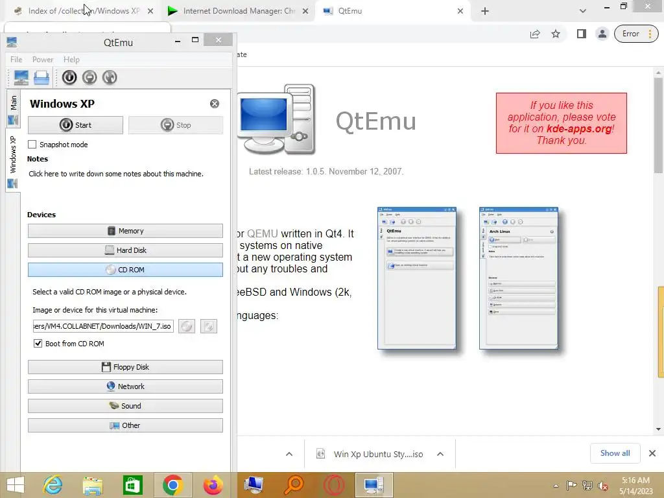This screenshot has height=498, width=664.
Task: Open the Action Center flag tray icon
Action: tap(571, 486)
